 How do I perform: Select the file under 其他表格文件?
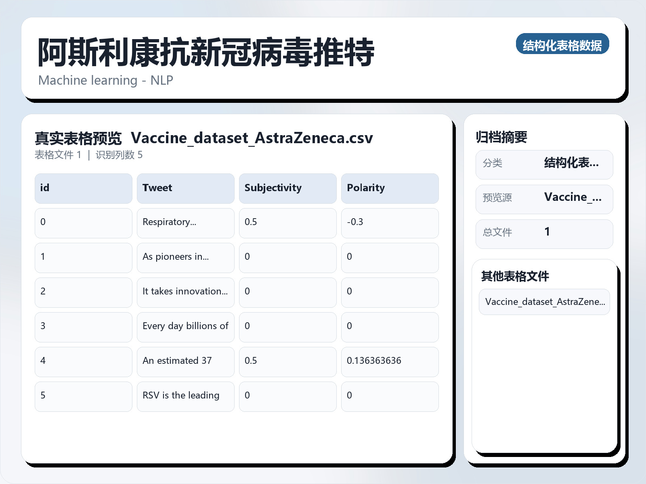click(544, 302)
